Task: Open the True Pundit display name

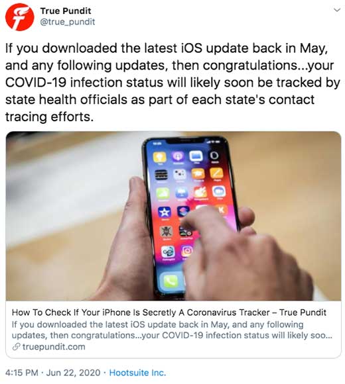Action: coord(66,11)
